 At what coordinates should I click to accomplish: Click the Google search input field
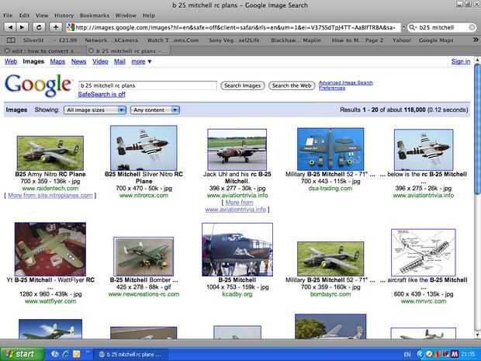pos(148,85)
